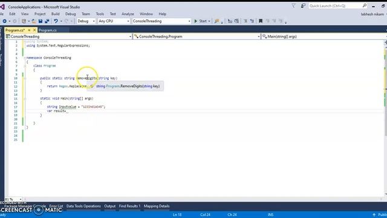Click the Start debugging button

(x=200, y=21)
